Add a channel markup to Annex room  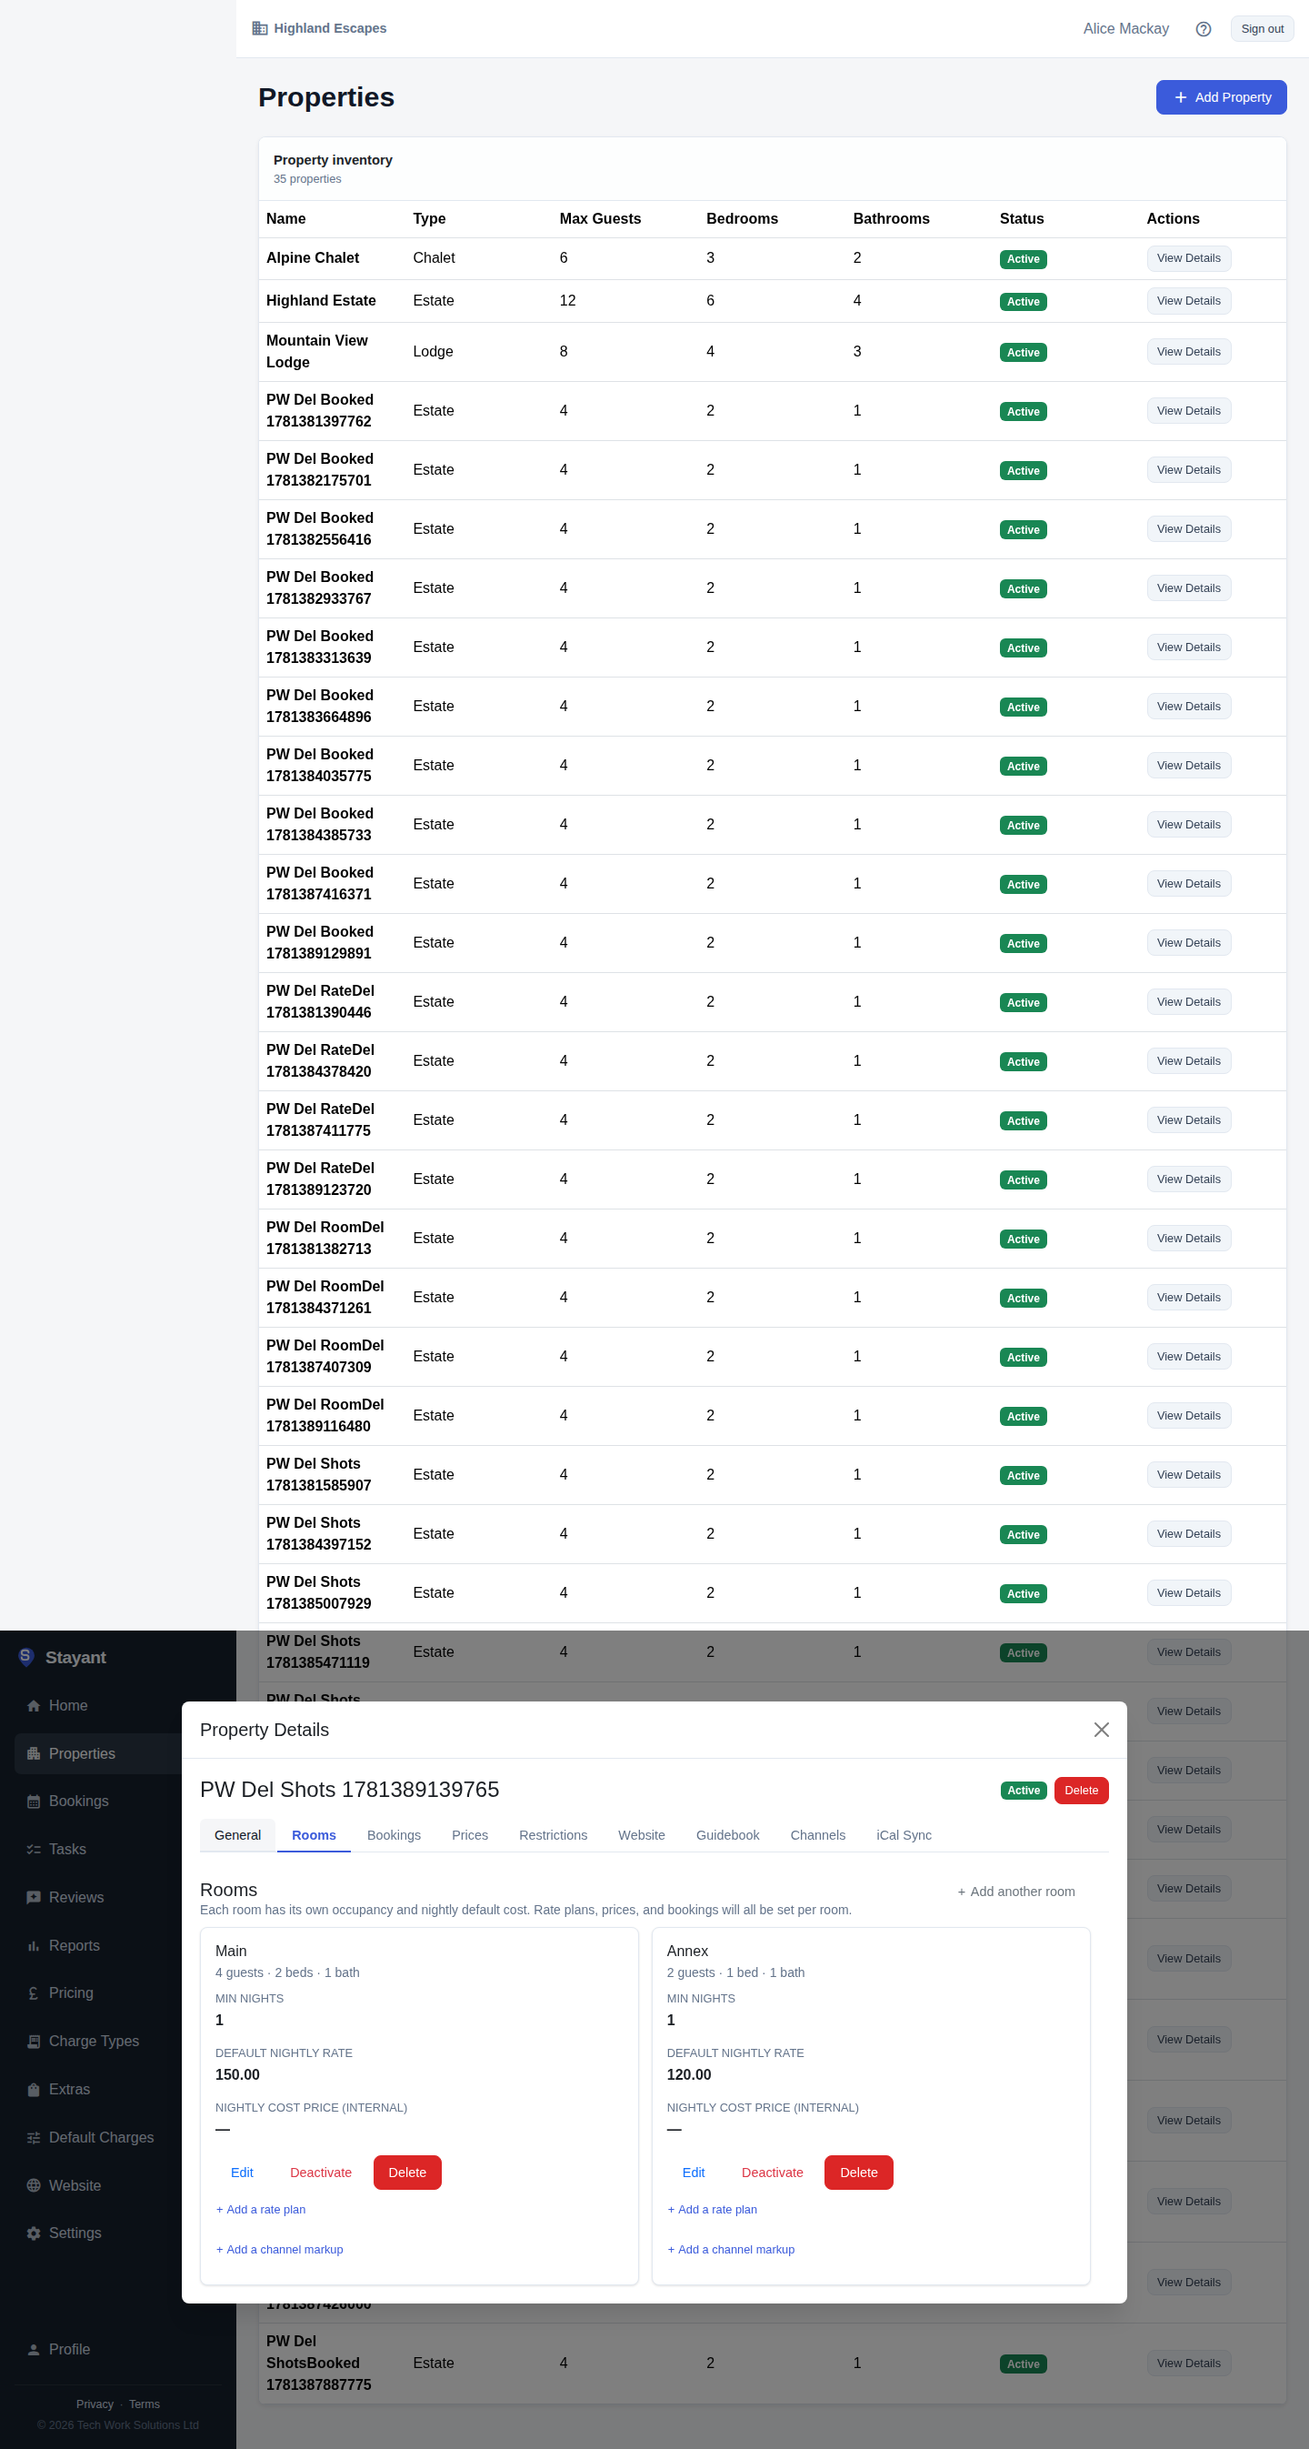(x=731, y=2249)
